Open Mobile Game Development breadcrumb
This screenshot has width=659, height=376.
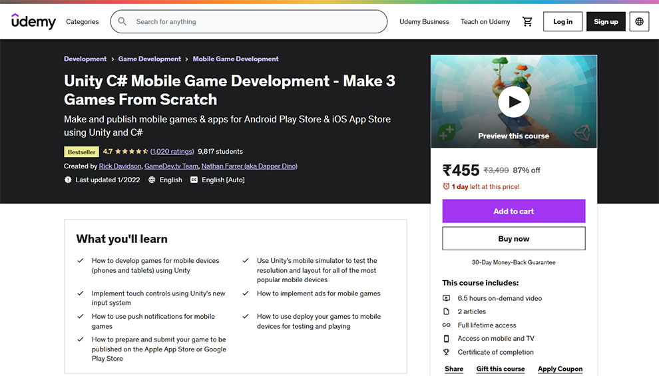pos(236,59)
